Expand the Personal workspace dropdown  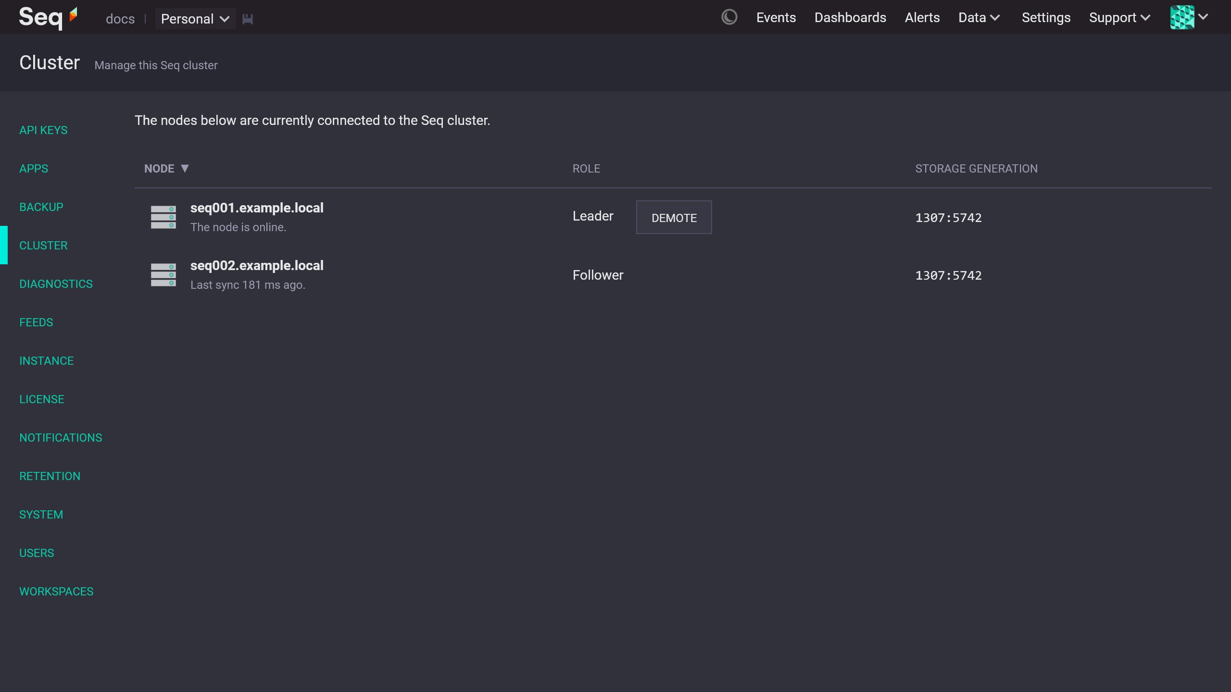coord(195,19)
